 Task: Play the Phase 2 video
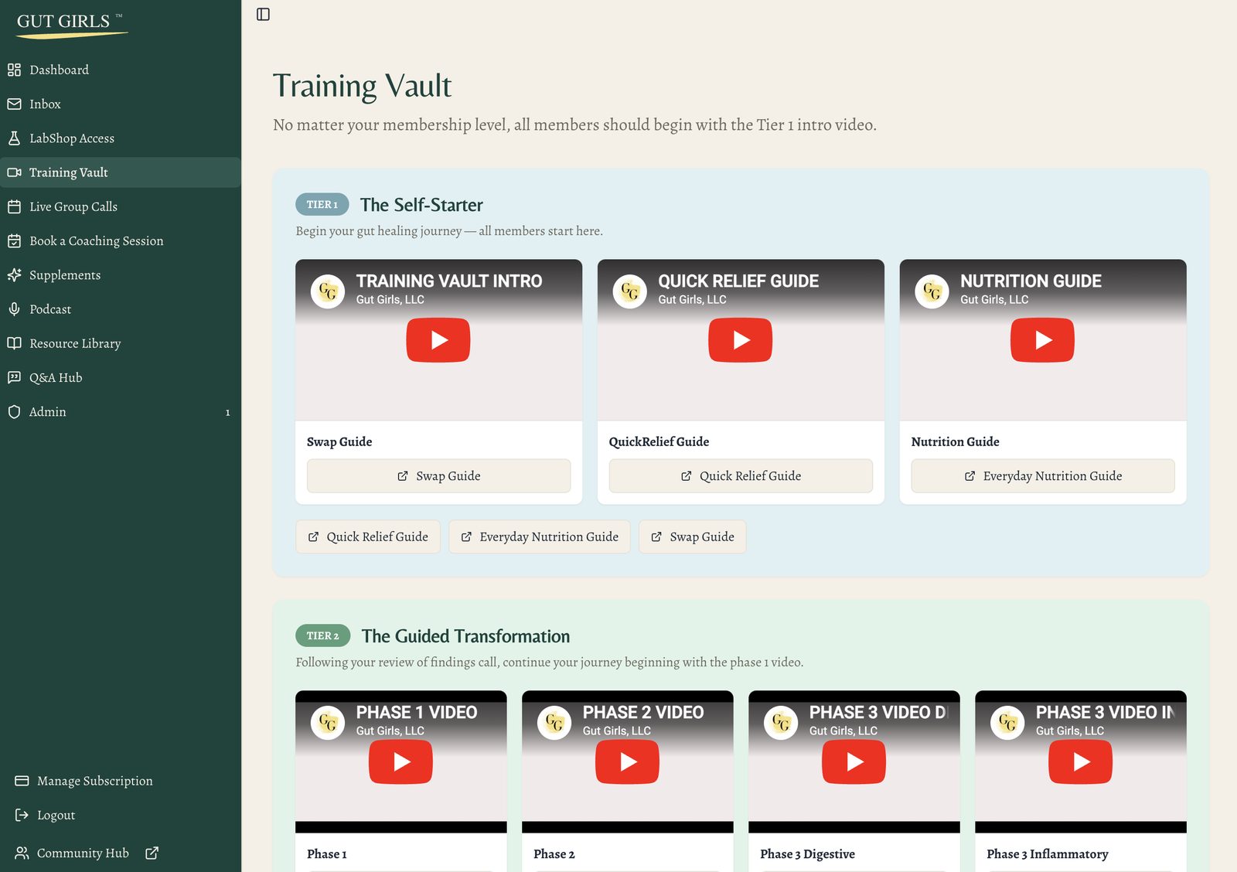click(x=627, y=762)
